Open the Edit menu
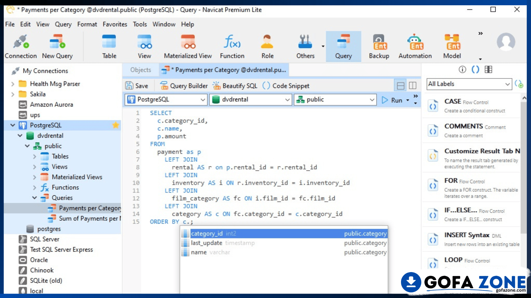 (x=25, y=24)
